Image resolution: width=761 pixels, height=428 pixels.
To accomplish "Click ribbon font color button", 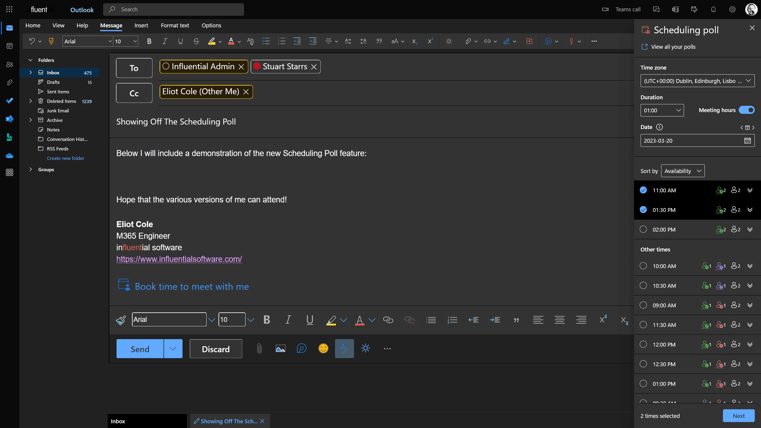I will coord(231,41).
